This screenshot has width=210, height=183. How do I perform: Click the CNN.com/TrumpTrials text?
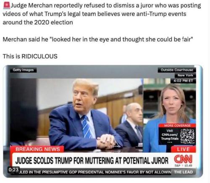[170, 136]
